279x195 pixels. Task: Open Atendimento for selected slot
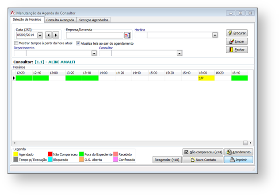238,152
